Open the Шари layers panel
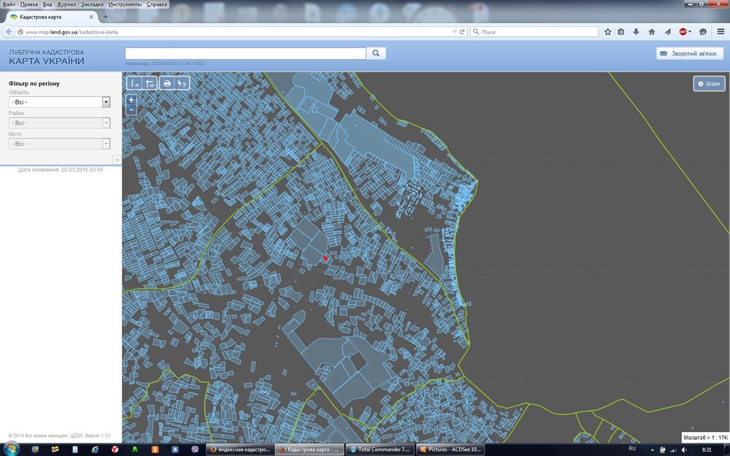Viewport: 730px width, 456px height. click(x=709, y=83)
